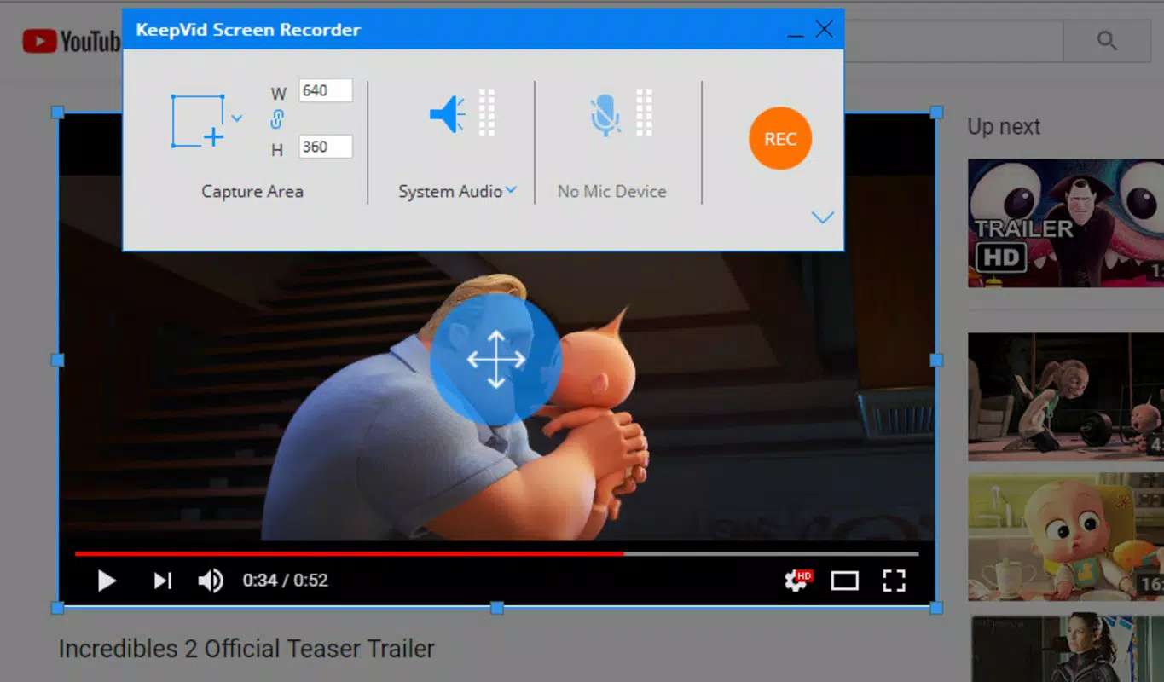This screenshot has height=682, width=1164.
Task: Click the height field showing 360
Action: point(326,147)
